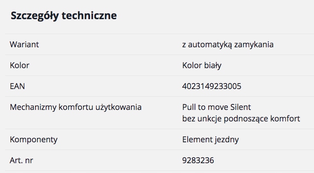Select the "Kolor" label in the left column
The width and height of the screenshot is (314, 173).
[x=20, y=65]
